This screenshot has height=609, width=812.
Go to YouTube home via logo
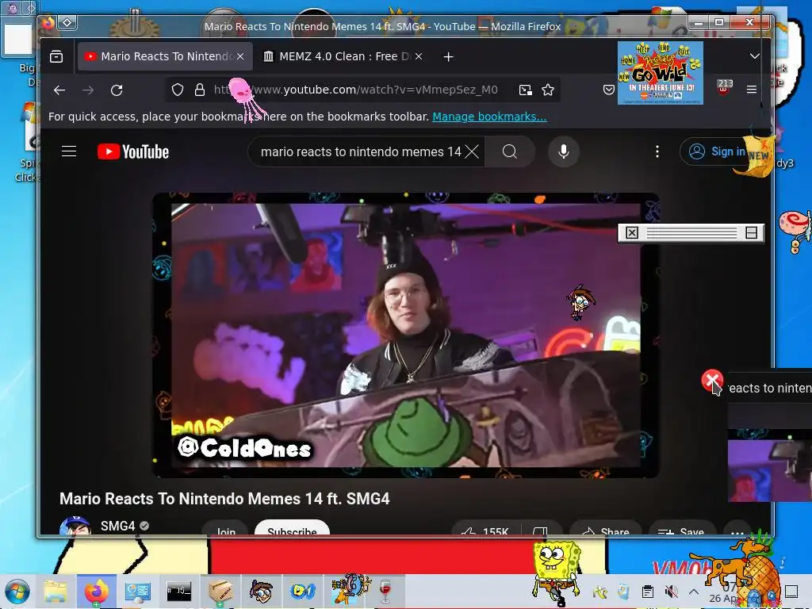pyautogui.click(x=133, y=151)
